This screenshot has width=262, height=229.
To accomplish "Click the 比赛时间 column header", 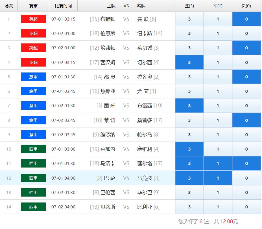I will coord(63,6).
